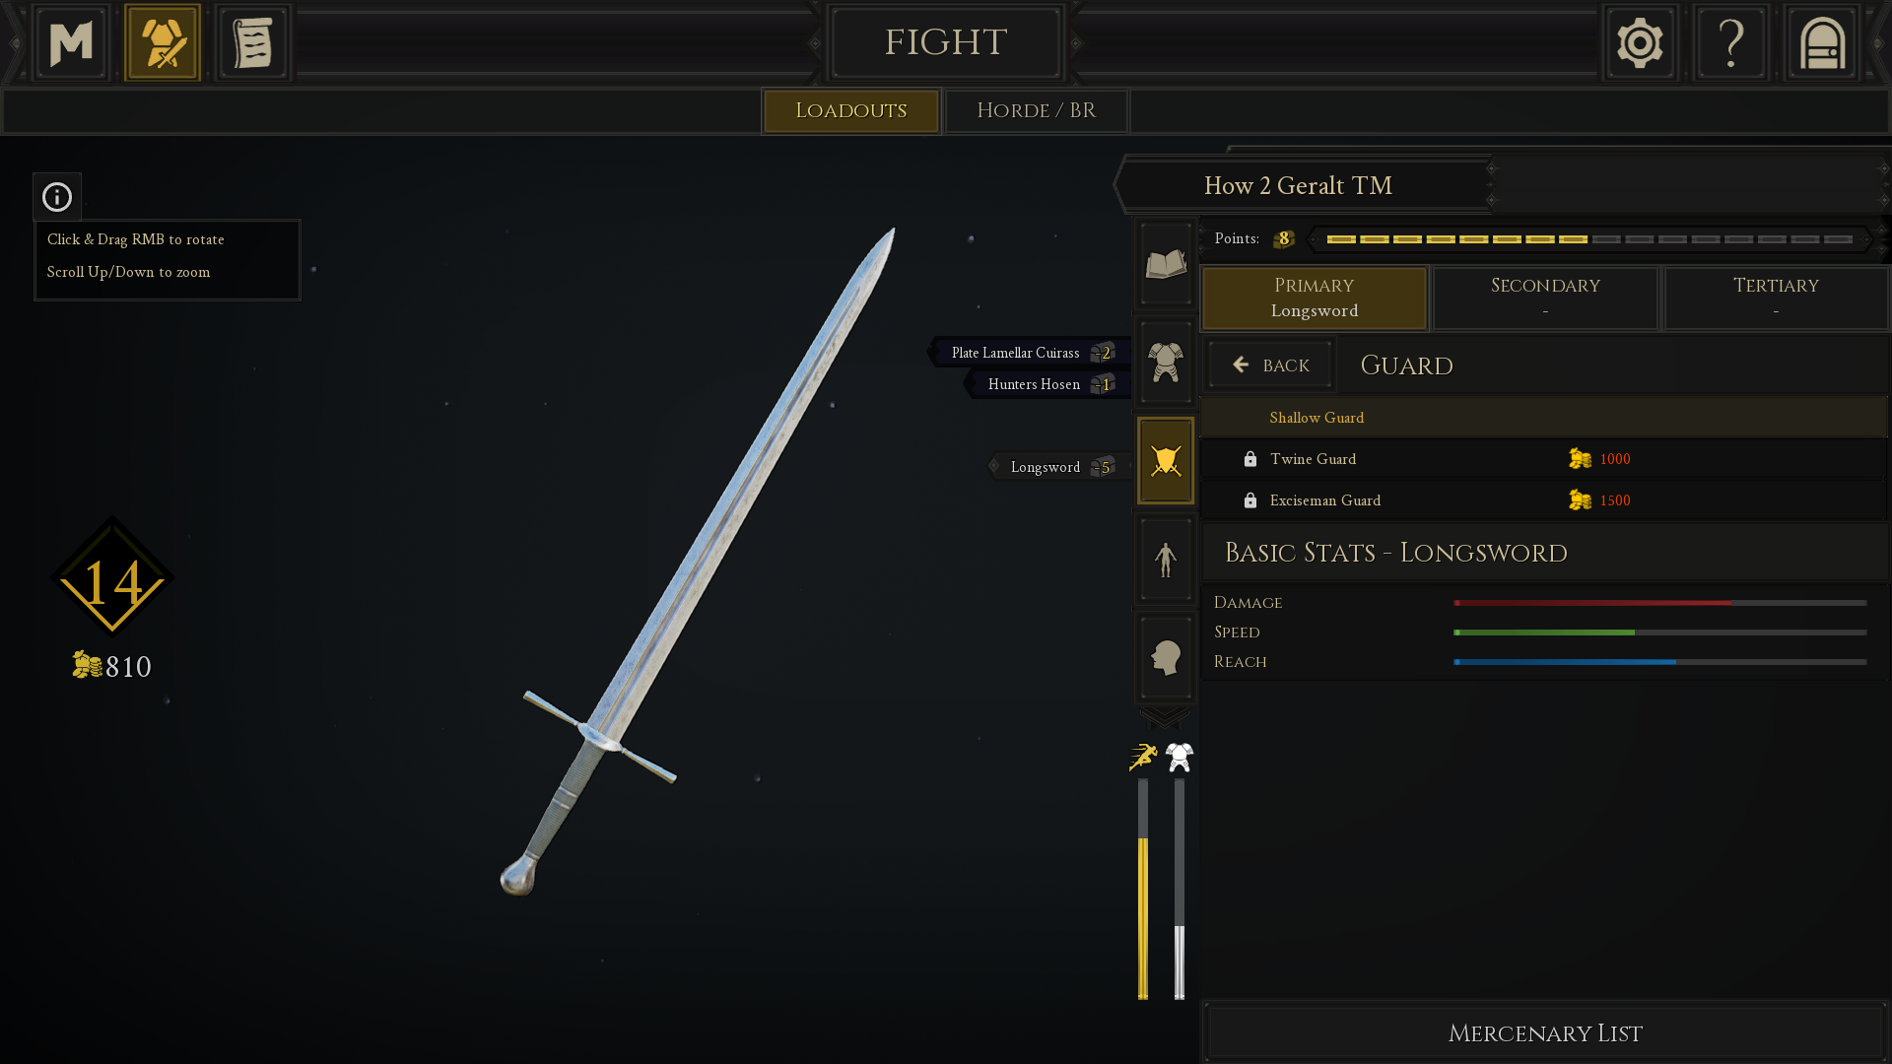
Task: Select the Secondary weapon slot tab
Action: pos(1545,298)
